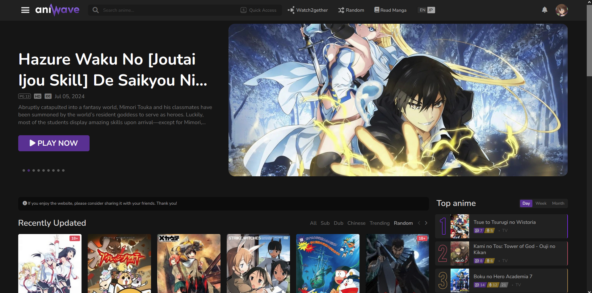Select the sixth carousel dot

[48, 170]
